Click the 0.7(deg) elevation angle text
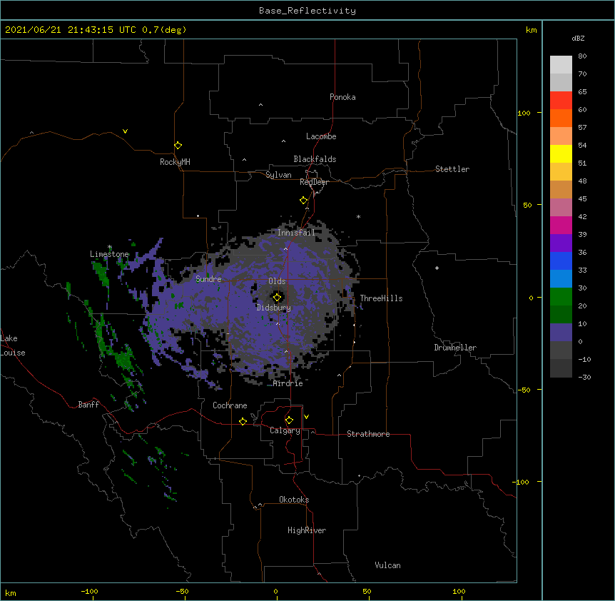615x601 pixels. (x=164, y=30)
